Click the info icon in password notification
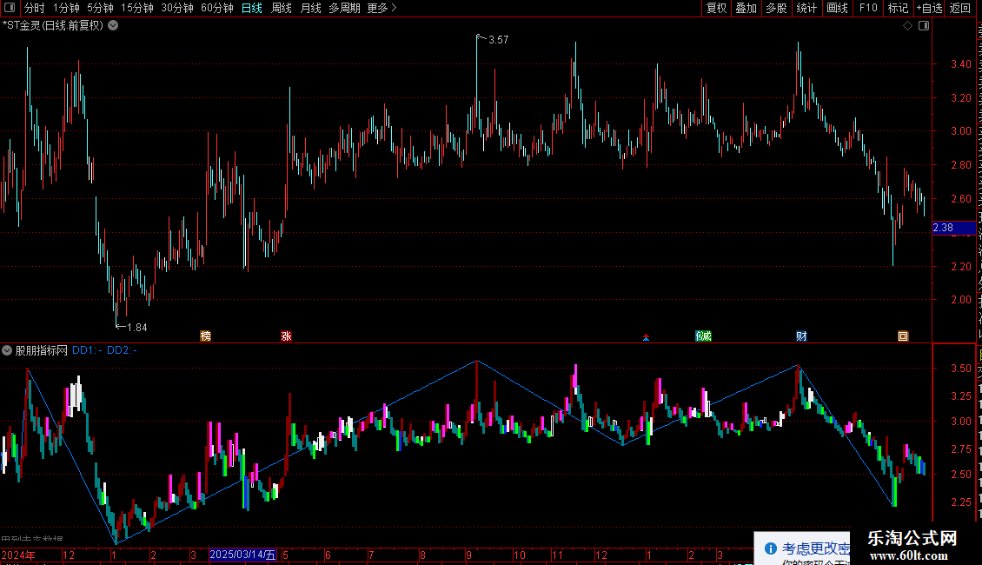This screenshot has height=565, width=982. [770, 548]
